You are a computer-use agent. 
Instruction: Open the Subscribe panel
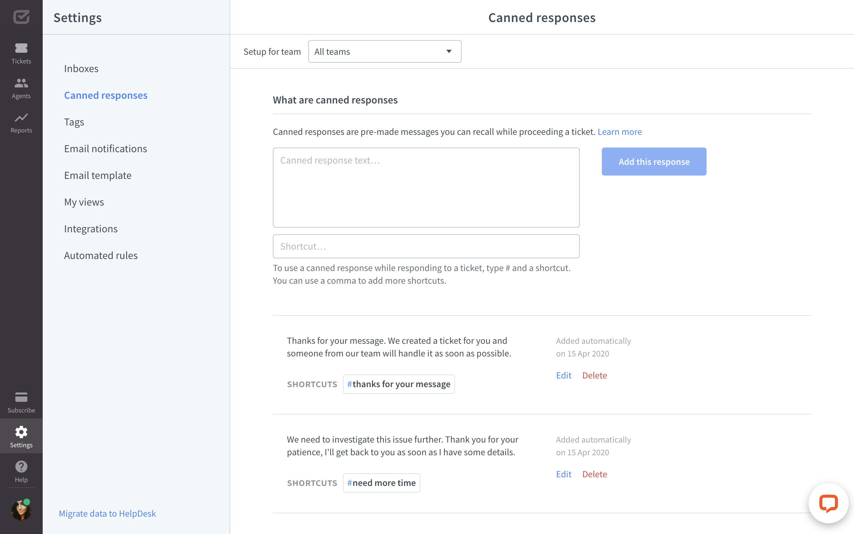click(x=21, y=401)
